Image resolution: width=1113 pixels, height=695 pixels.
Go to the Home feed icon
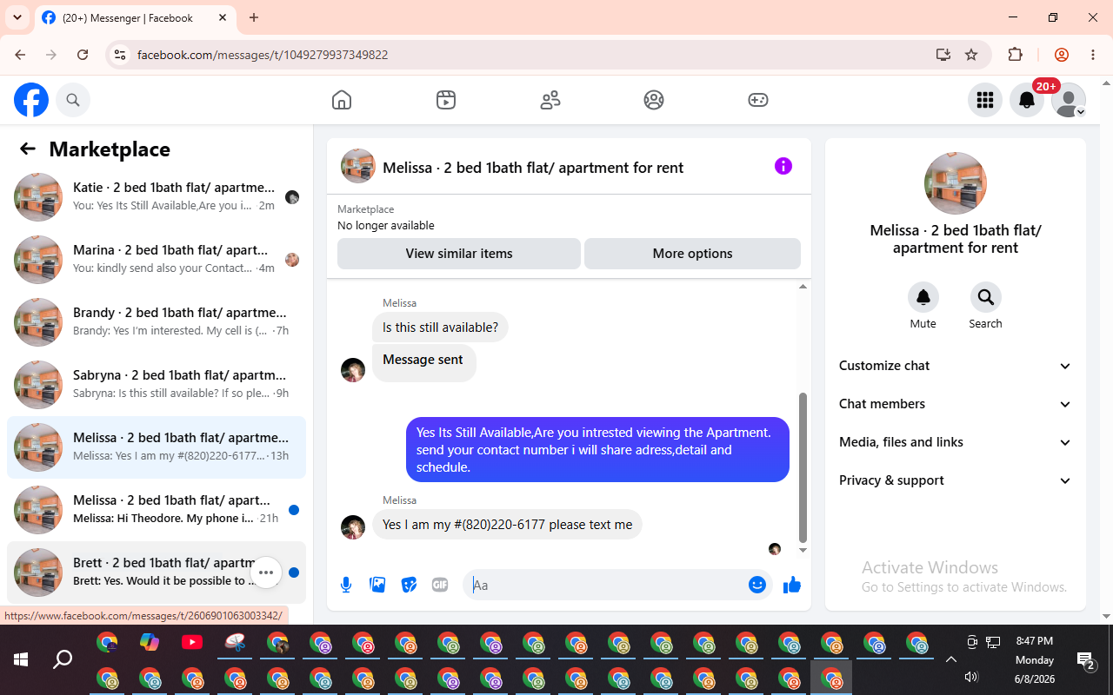(342, 100)
